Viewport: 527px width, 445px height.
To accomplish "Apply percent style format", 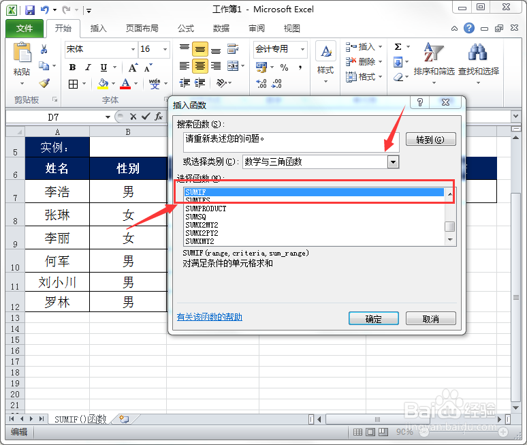I will coord(285,67).
